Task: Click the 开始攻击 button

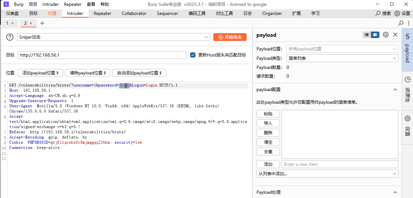Action: click(230, 37)
